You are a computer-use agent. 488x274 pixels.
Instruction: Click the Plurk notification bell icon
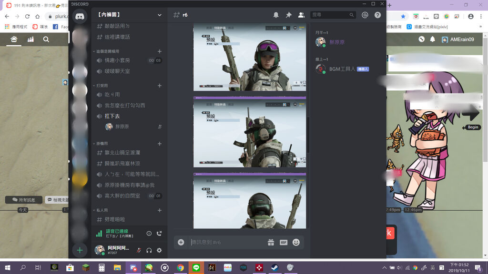[433, 39]
